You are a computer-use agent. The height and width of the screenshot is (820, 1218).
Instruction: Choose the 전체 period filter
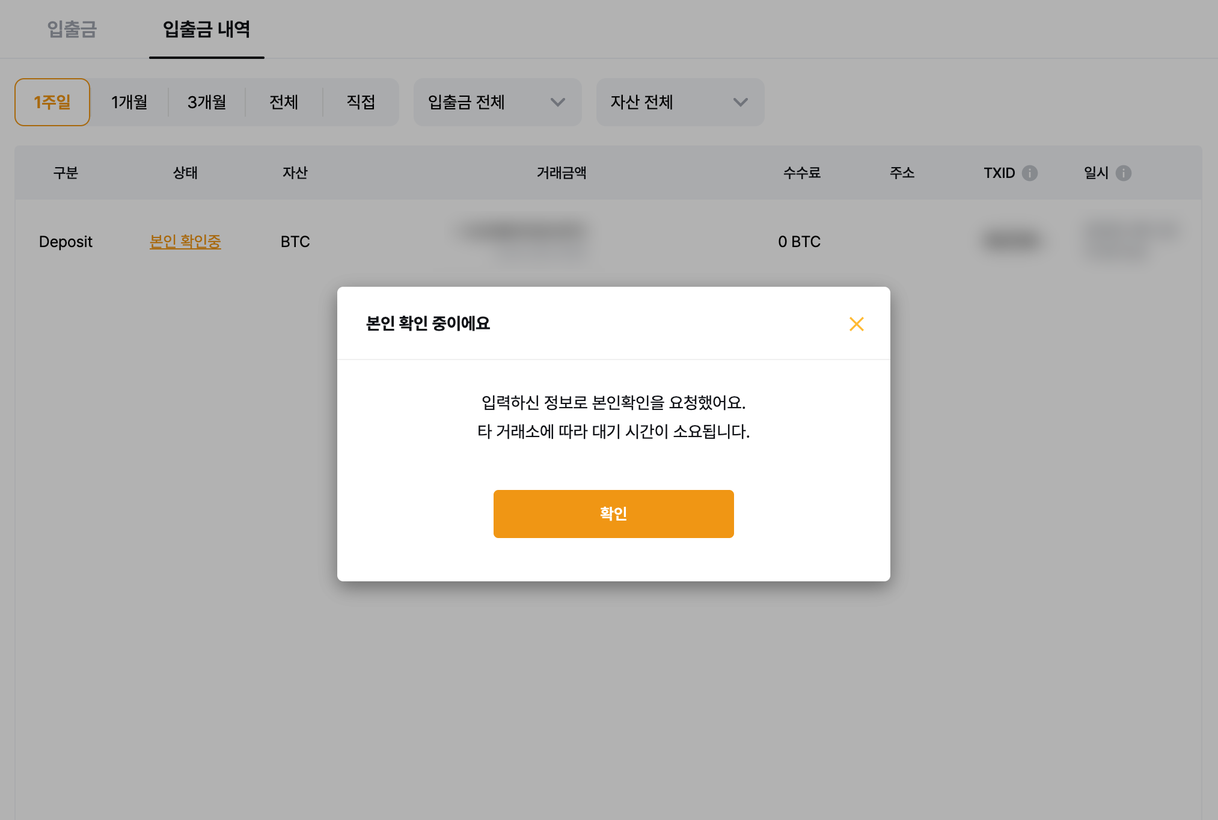(x=284, y=102)
